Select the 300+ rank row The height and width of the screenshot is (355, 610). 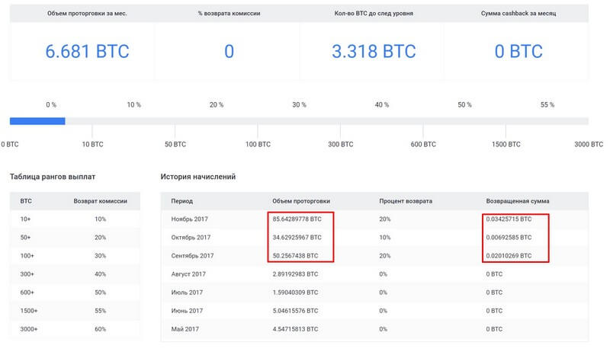coord(73,273)
